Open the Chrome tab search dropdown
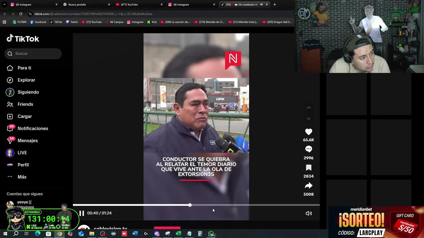The height and width of the screenshot is (238, 424). [4, 5]
